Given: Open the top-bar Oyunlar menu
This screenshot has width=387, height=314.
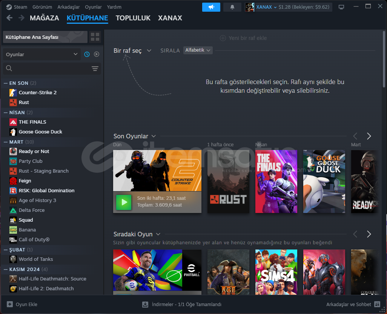Looking at the screenshot, I should coord(93,7).
